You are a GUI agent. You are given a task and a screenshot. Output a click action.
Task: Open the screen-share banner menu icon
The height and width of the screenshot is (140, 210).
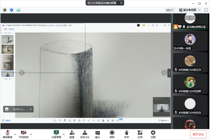pyautogui.click(x=121, y=3)
